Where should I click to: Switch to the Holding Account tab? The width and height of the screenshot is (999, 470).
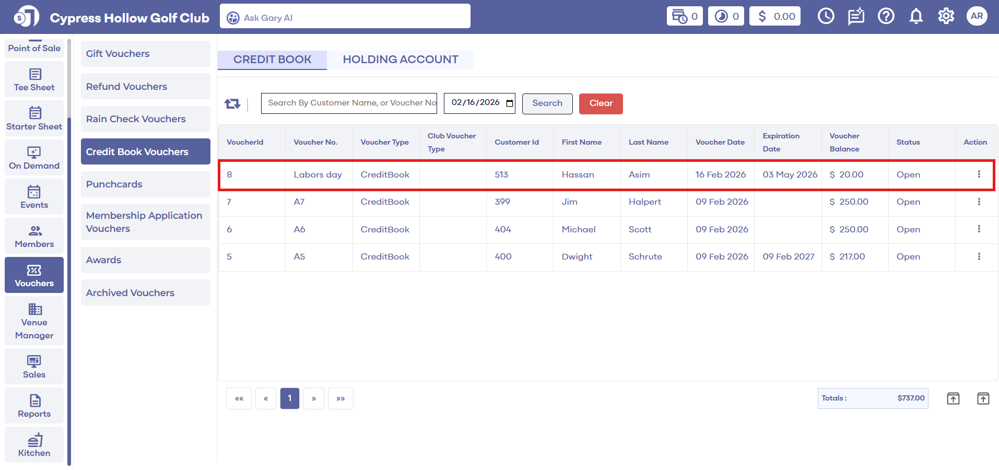pyautogui.click(x=400, y=60)
